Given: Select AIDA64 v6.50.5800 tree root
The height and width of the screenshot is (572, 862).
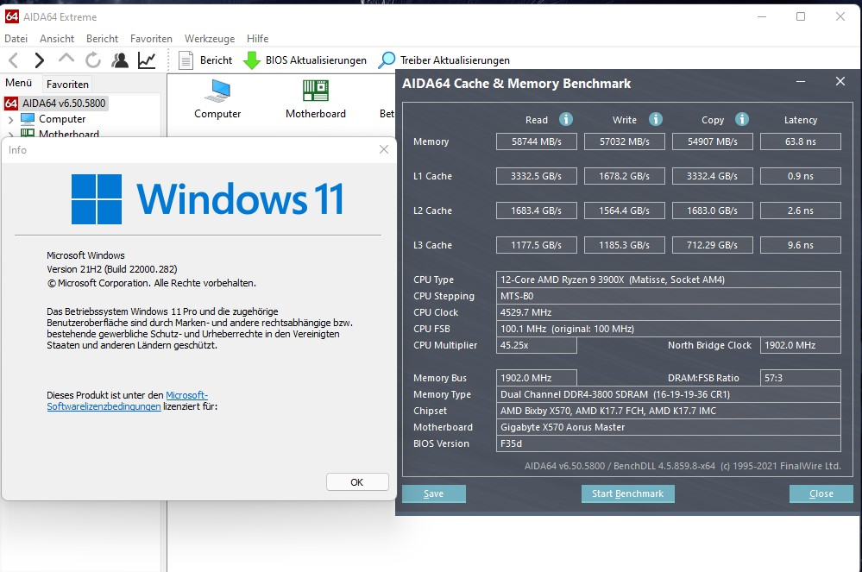Looking at the screenshot, I should pos(64,104).
